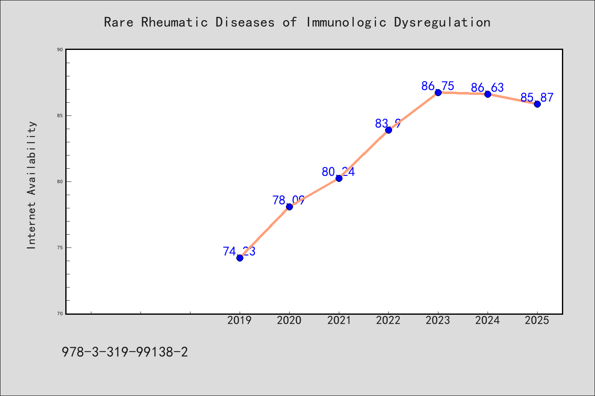Select the 2022 data point marker

click(388, 130)
